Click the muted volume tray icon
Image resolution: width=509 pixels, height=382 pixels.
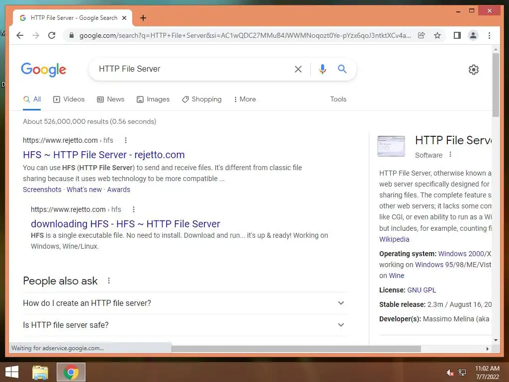[450, 373]
